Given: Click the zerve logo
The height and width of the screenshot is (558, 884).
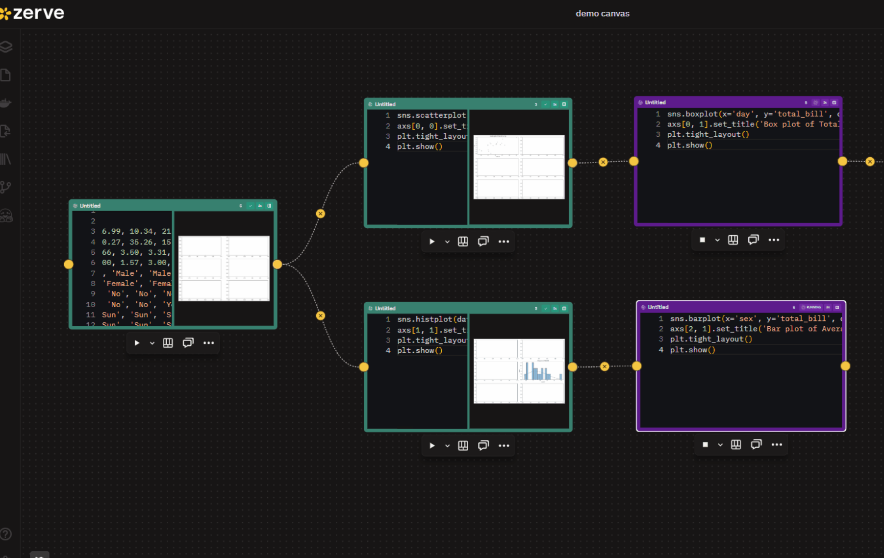Looking at the screenshot, I should [x=32, y=13].
